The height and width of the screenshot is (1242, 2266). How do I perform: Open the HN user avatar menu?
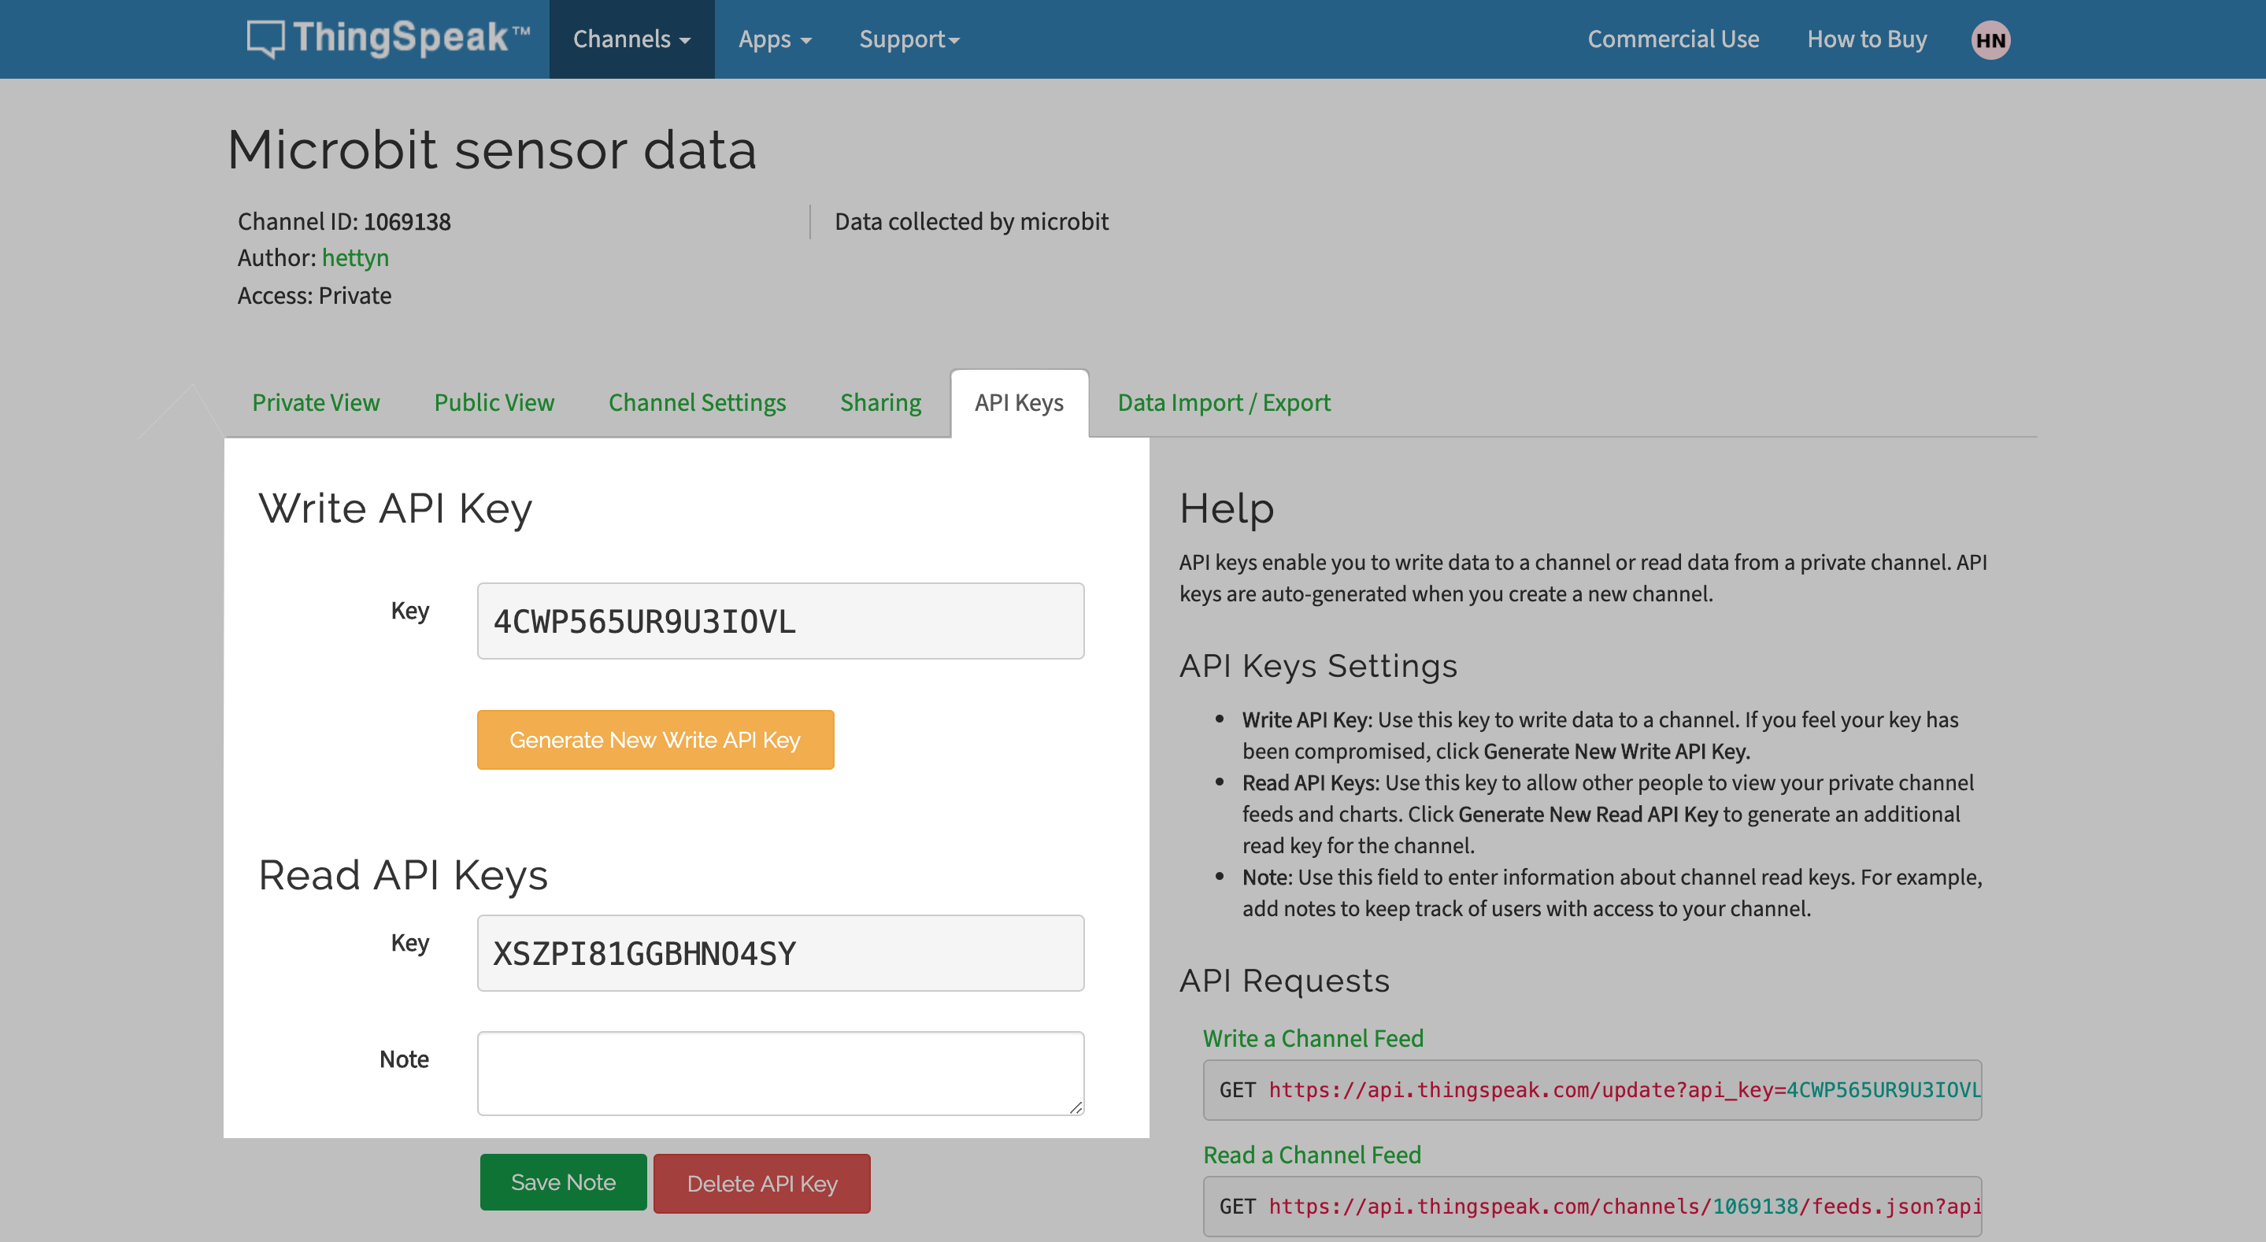[1990, 39]
